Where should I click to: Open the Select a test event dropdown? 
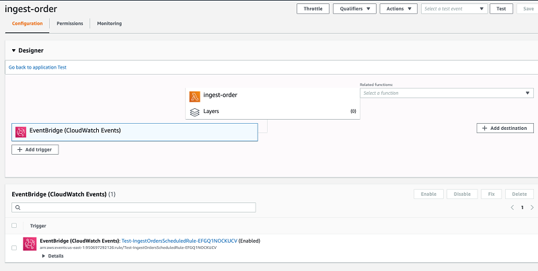coord(455,9)
